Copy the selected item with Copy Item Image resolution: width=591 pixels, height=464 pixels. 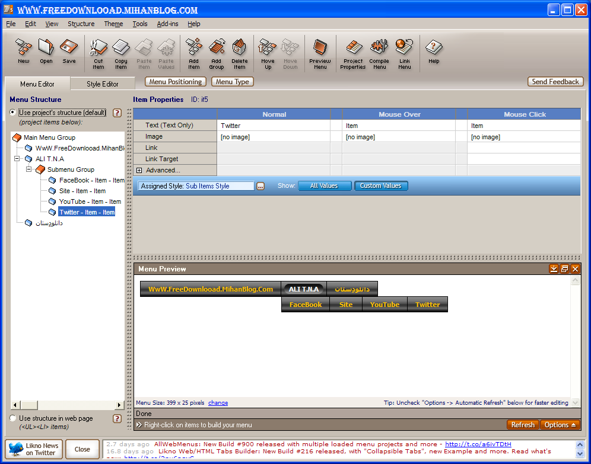(121, 54)
